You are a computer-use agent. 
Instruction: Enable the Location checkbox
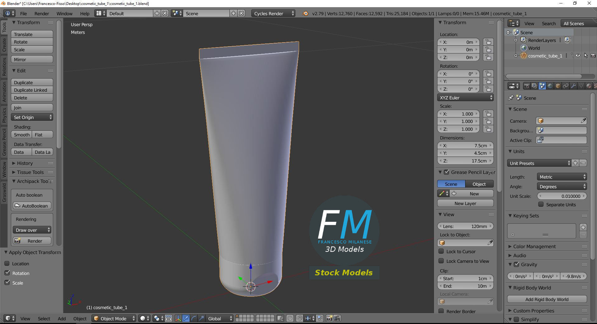[x=7, y=263]
